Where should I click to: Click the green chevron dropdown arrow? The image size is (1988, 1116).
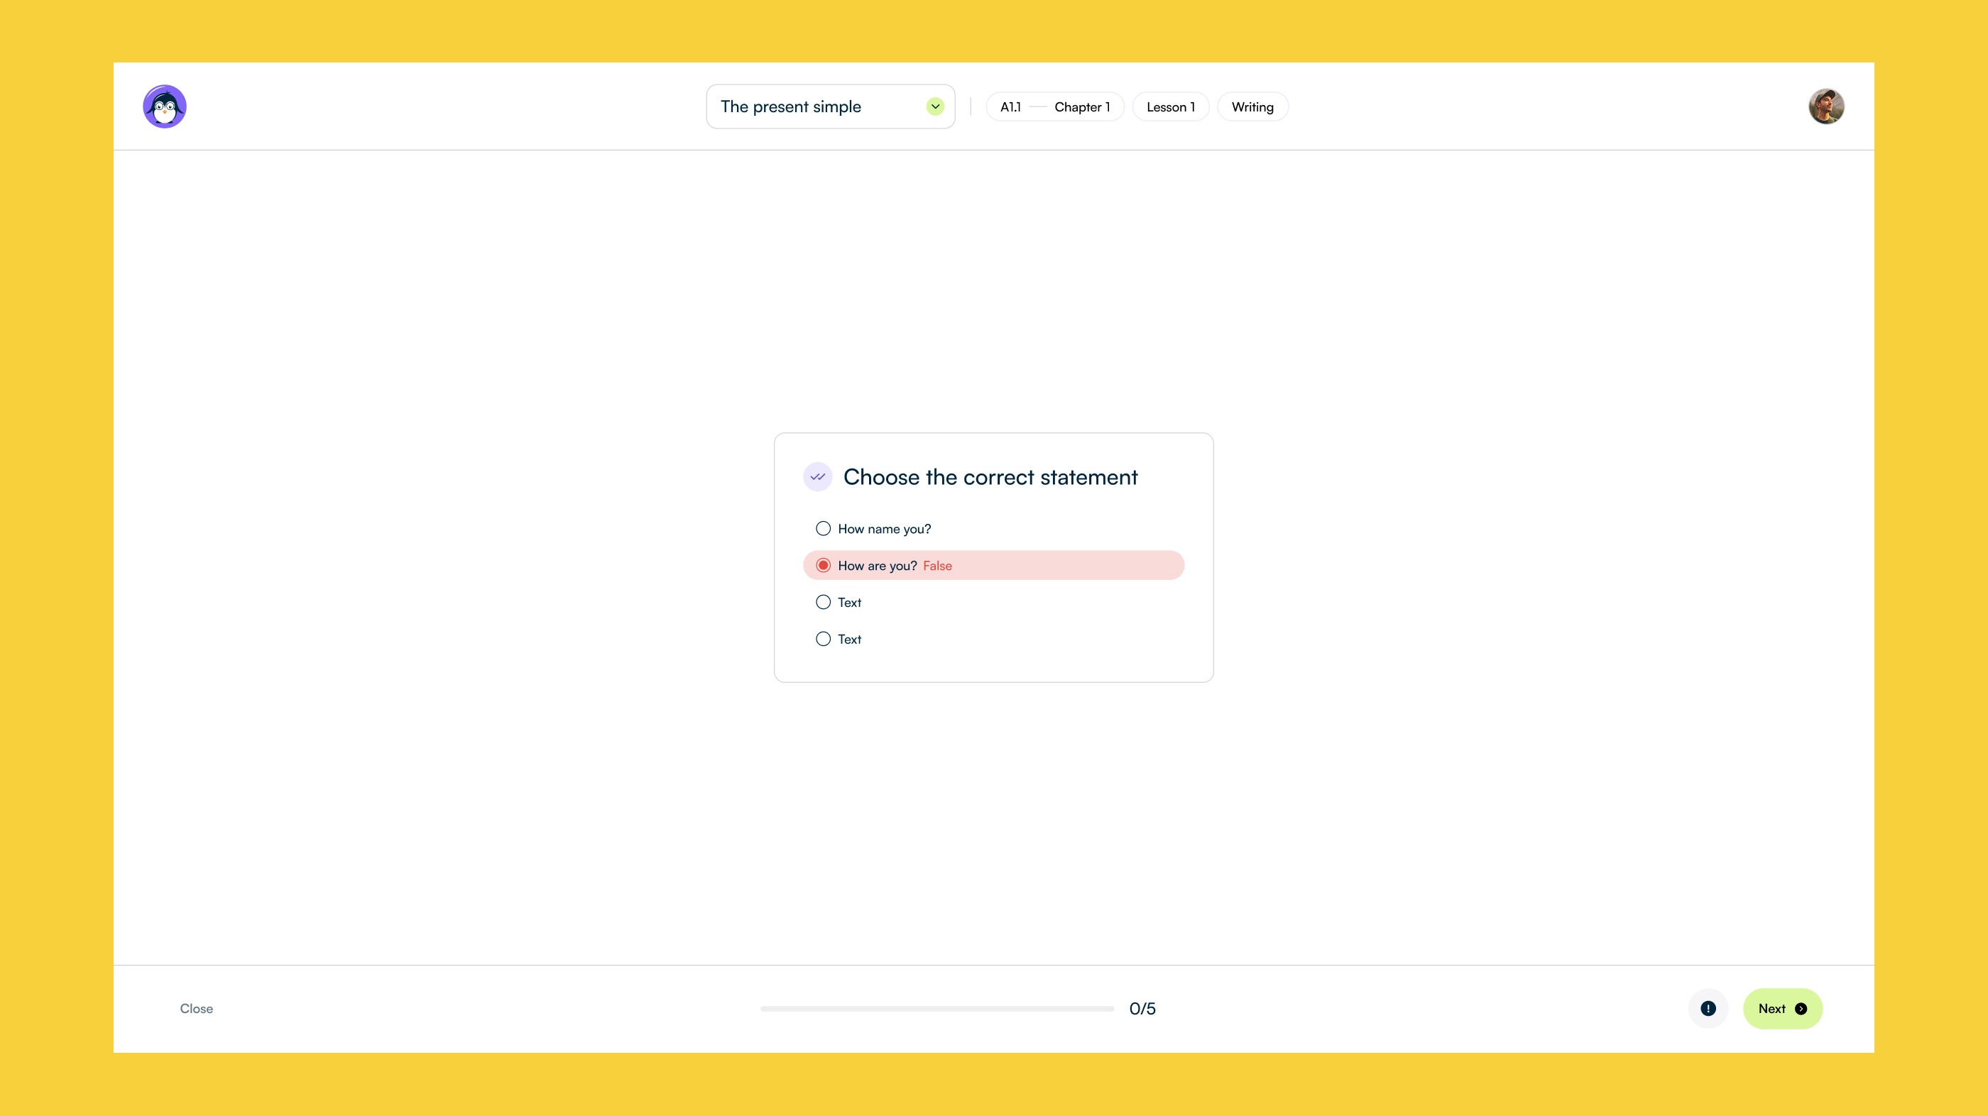tap(934, 106)
